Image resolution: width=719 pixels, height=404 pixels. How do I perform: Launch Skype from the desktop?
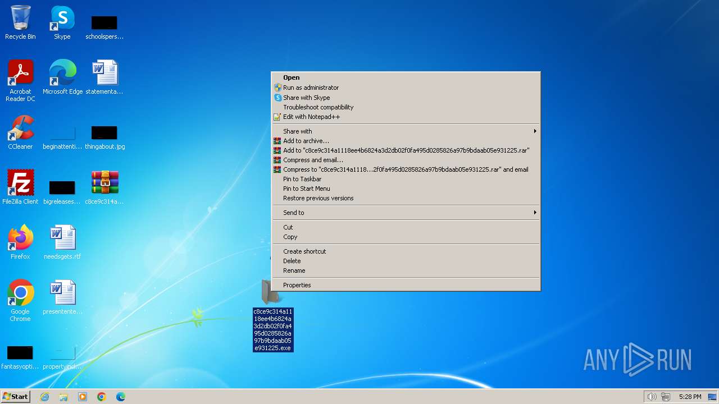[x=62, y=22]
